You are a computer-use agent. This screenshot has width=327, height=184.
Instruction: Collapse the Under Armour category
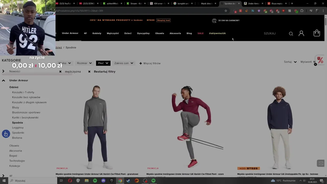coord(3,80)
